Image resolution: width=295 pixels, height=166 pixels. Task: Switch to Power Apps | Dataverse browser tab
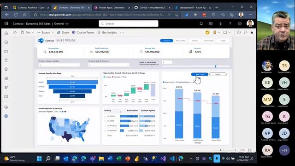(112, 7)
